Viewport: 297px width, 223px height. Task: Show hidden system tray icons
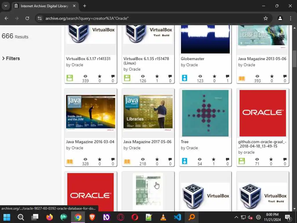click(236, 217)
